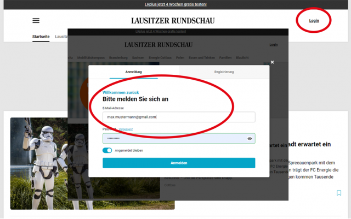Switch to the Anmeldung tab
The image size is (351, 219).
133,72
